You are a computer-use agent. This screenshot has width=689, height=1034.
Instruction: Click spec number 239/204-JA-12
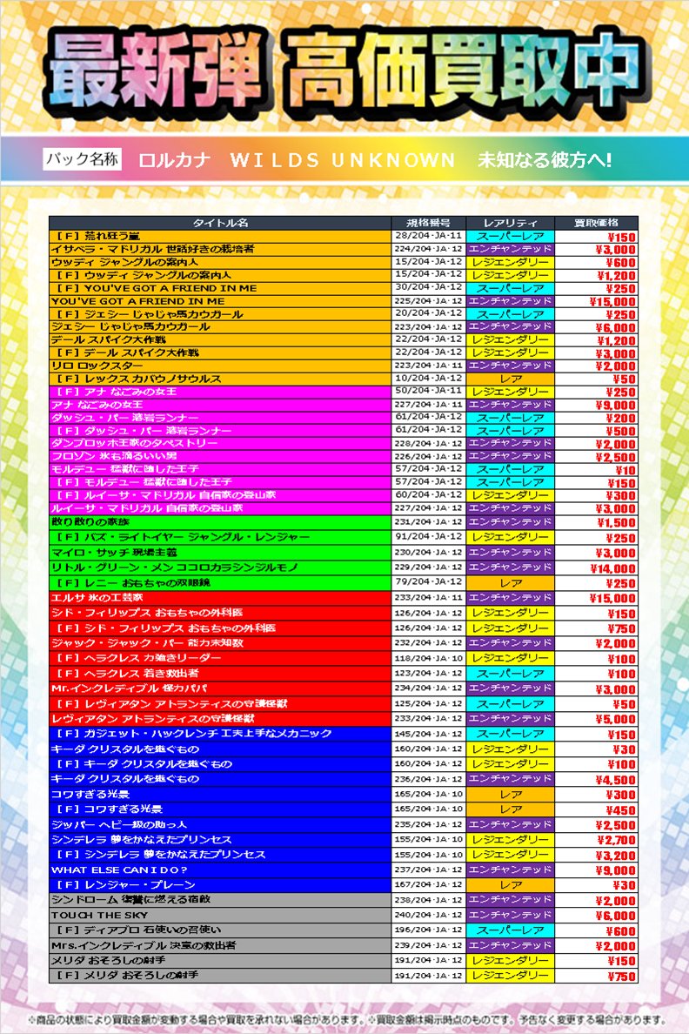click(x=429, y=945)
